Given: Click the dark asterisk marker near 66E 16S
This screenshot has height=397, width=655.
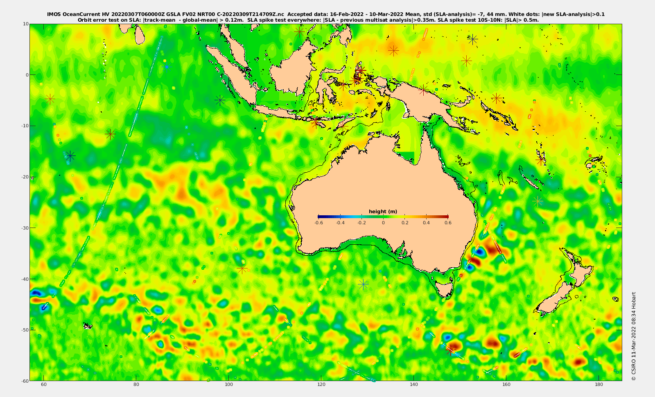Looking at the screenshot, I should point(70,156).
